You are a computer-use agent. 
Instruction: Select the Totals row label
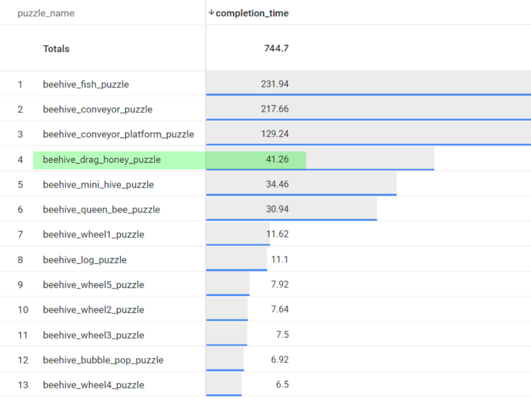tap(56, 49)
